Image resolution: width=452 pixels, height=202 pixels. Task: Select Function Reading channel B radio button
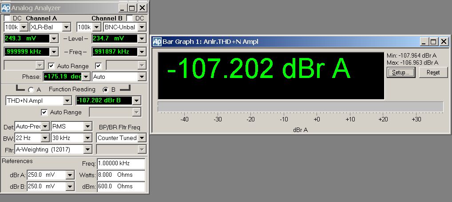point(106,90)
